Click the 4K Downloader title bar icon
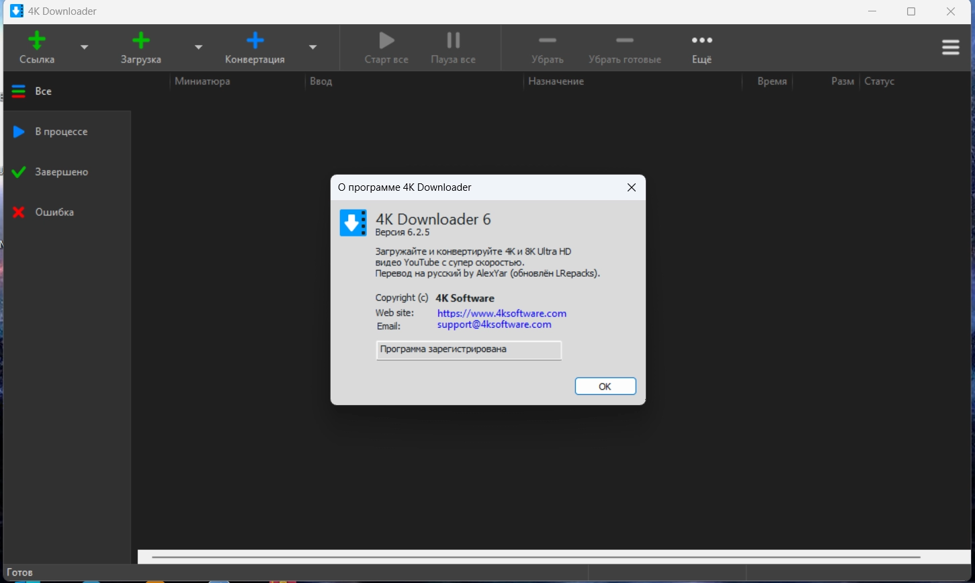This screenshot has width=975, height=583. click(x=17, y=11)
